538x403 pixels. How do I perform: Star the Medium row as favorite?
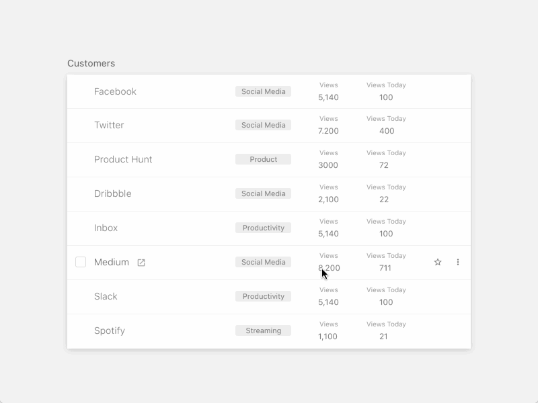click(437, 262)
